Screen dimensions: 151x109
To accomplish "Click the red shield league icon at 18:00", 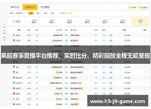I will [x=14, y=40].
